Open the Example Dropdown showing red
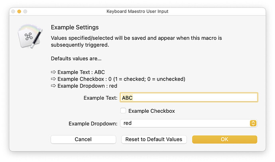The height and width of the screenshot is (162, 275). pyautogui.click(x=189, y=123)
